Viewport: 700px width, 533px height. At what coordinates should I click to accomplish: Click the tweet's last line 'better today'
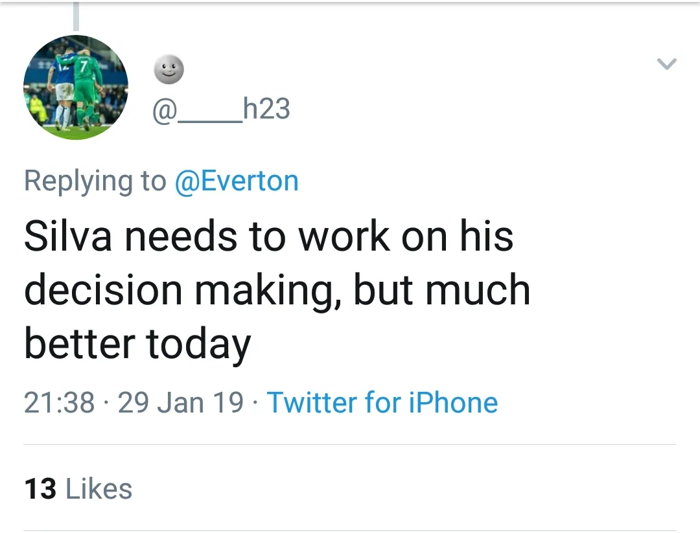137,343
